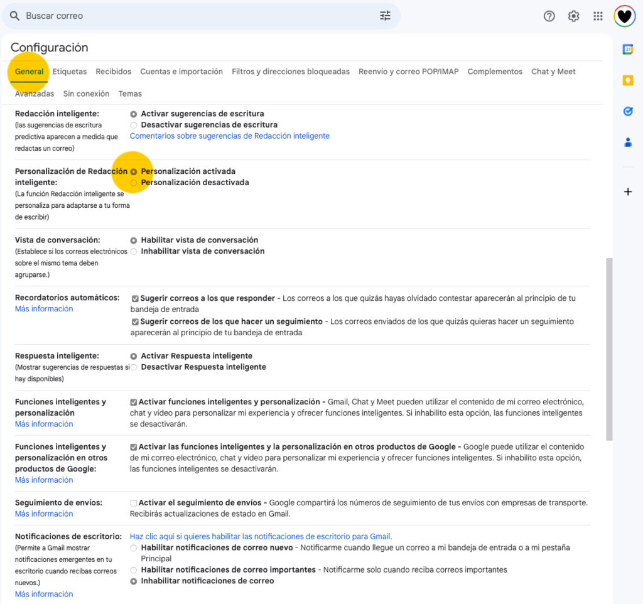
Task: Select Habilitar notificaciones de correo importantes
Action: click(134, 570)
